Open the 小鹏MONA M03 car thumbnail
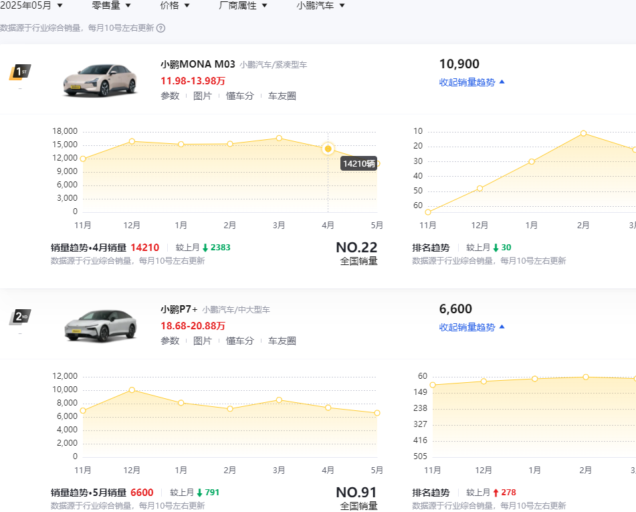 pyautogui.click(x=100, y=80)
